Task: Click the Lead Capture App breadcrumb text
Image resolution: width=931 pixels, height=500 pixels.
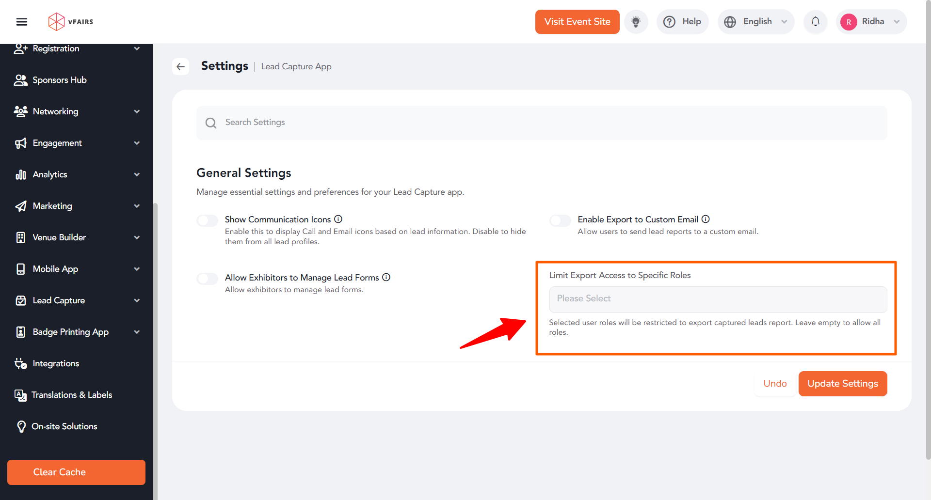Action: point(296,66)
